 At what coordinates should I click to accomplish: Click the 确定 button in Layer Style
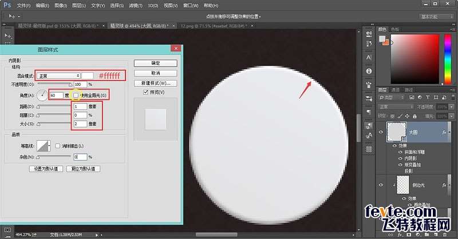click(155, 63)
